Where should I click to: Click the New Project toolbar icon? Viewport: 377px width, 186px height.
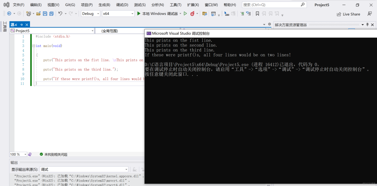point(29,14)
